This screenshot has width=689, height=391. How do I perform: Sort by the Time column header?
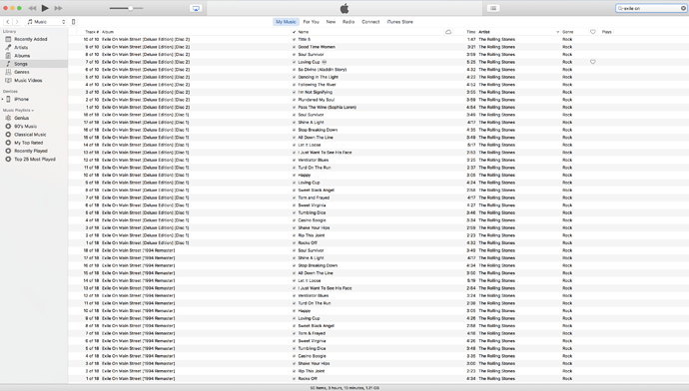(x=471, y=32)
